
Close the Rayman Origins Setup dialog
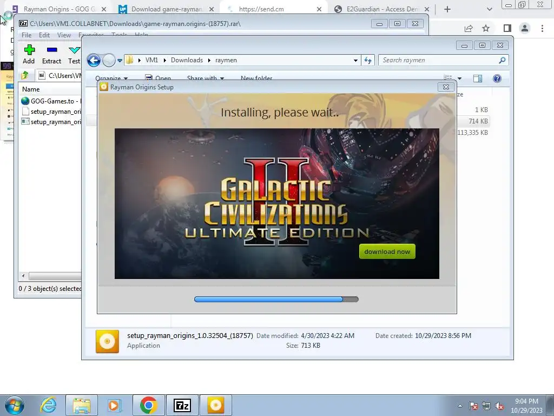tap(446, 87)
